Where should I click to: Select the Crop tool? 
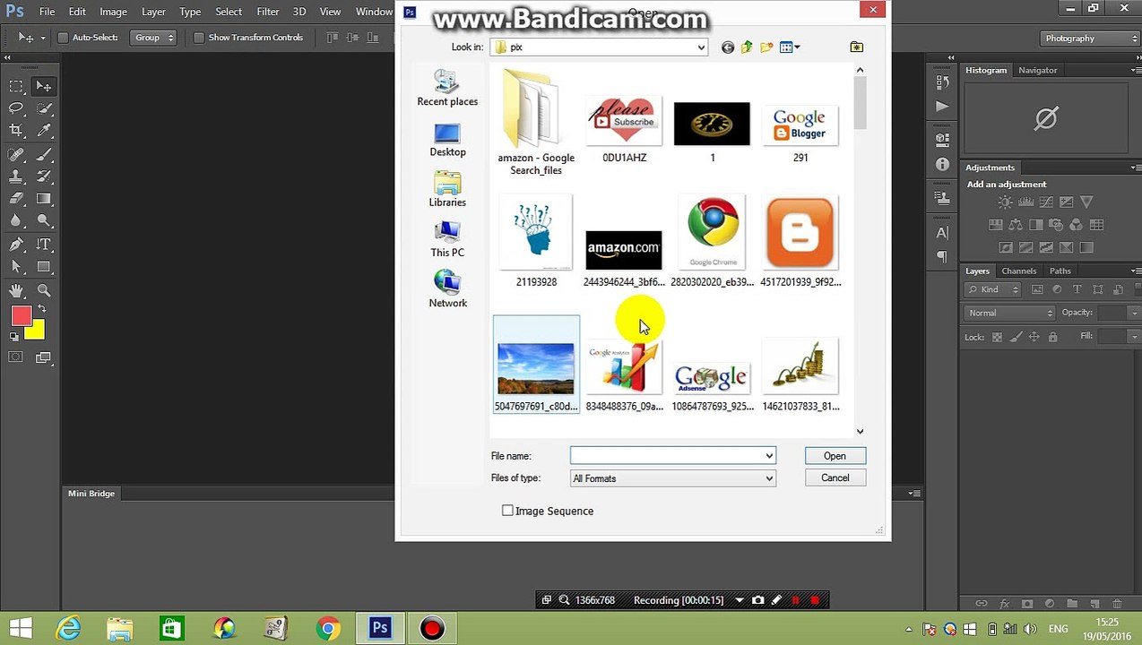16,131
